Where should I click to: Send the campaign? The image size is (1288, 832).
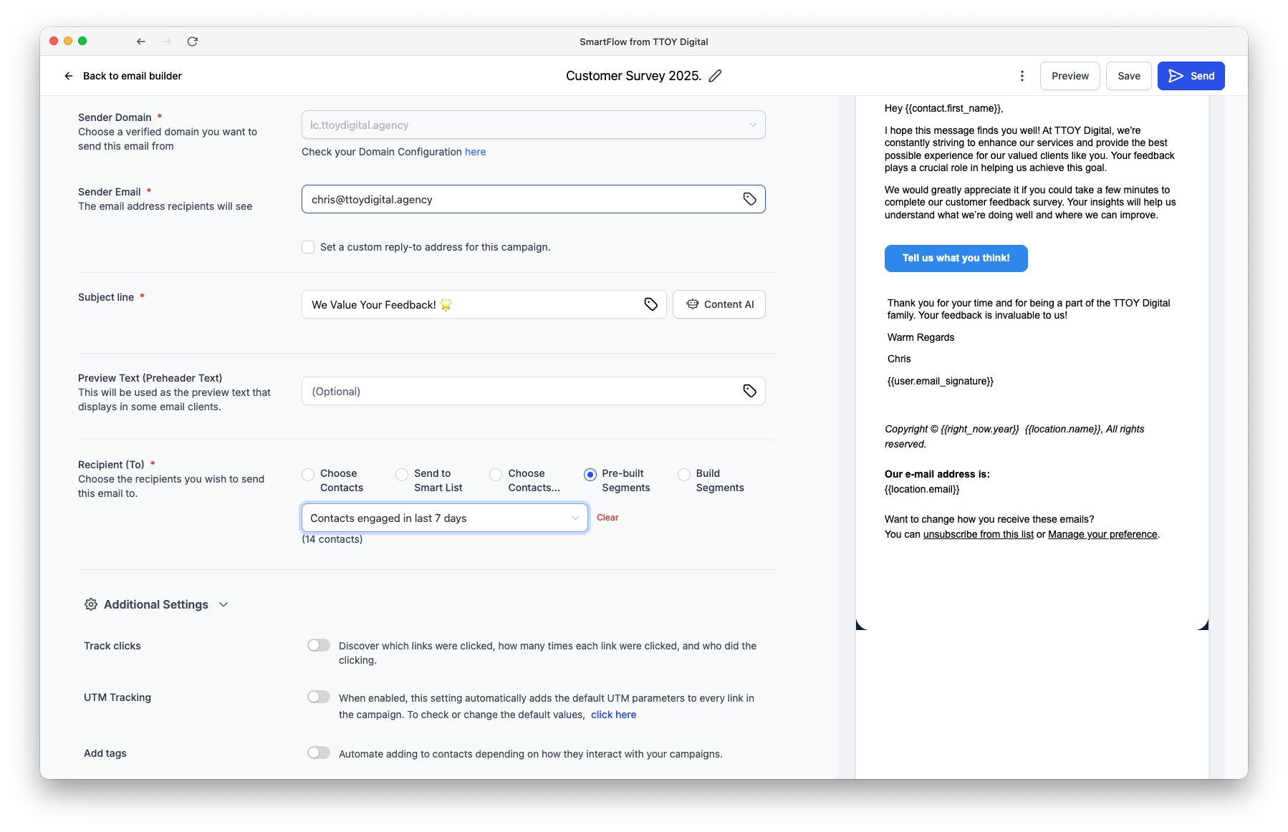tap(1191, 75)
